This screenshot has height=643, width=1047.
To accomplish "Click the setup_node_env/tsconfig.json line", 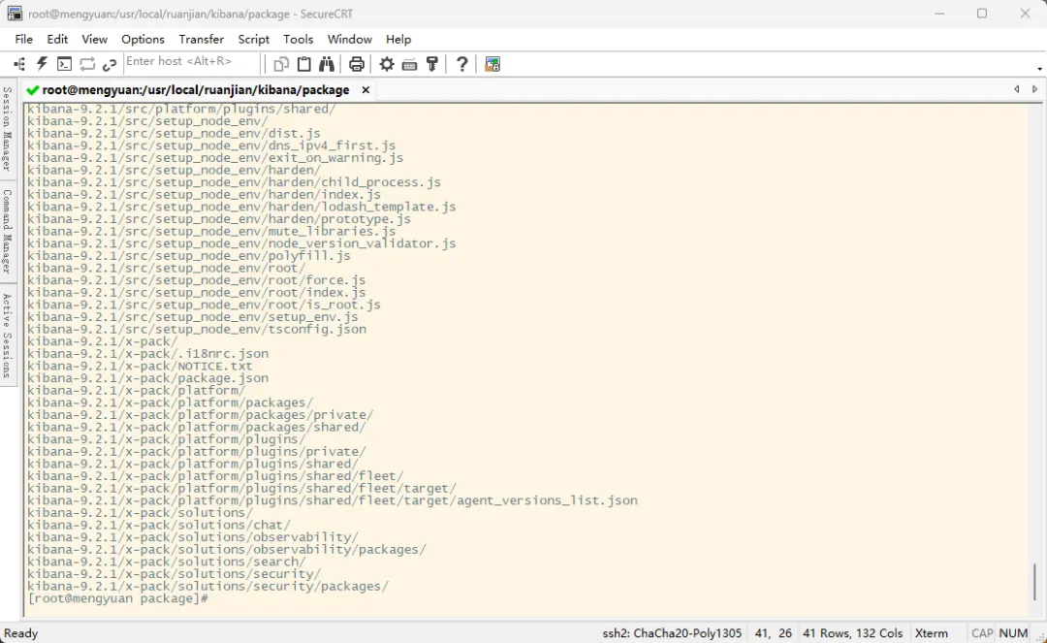I will click(x=196, y=329).
